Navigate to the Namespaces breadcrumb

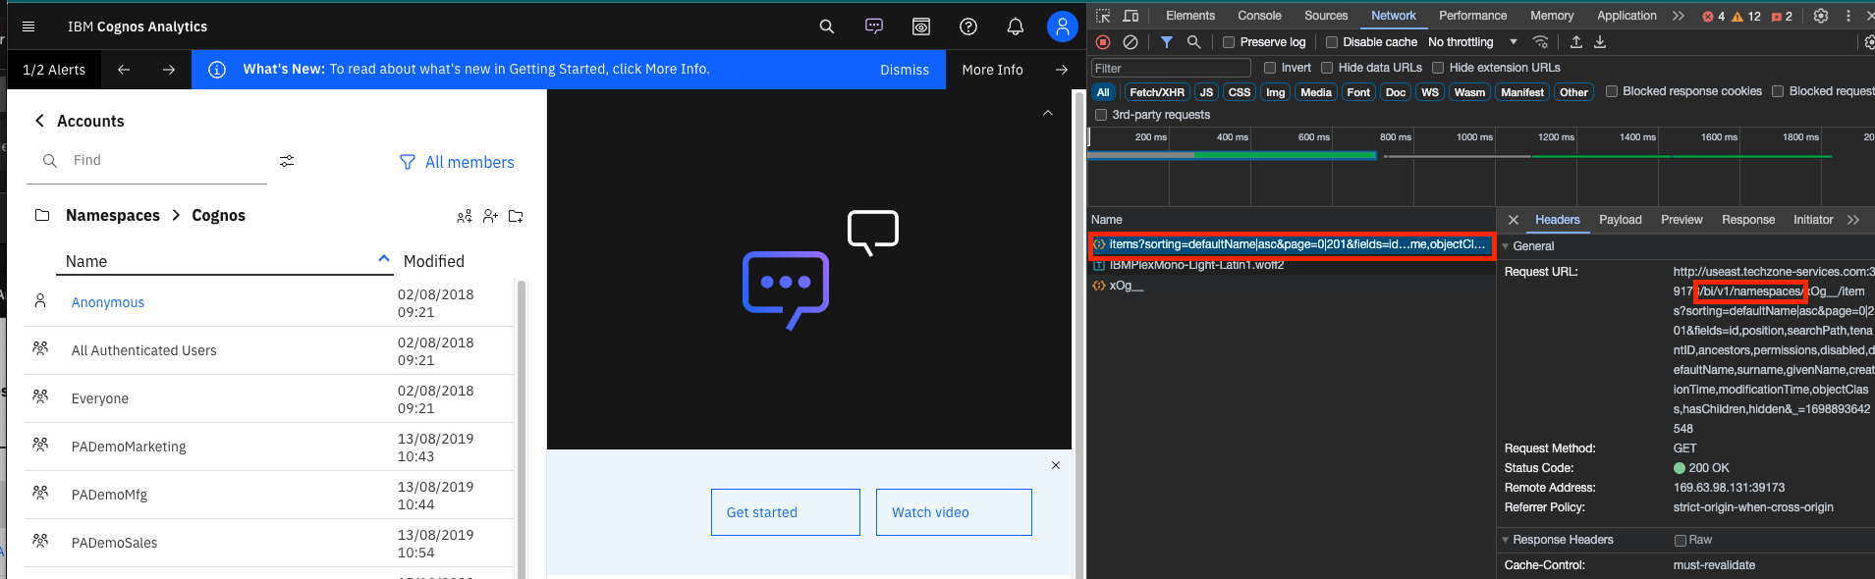[x=113, y=216]
